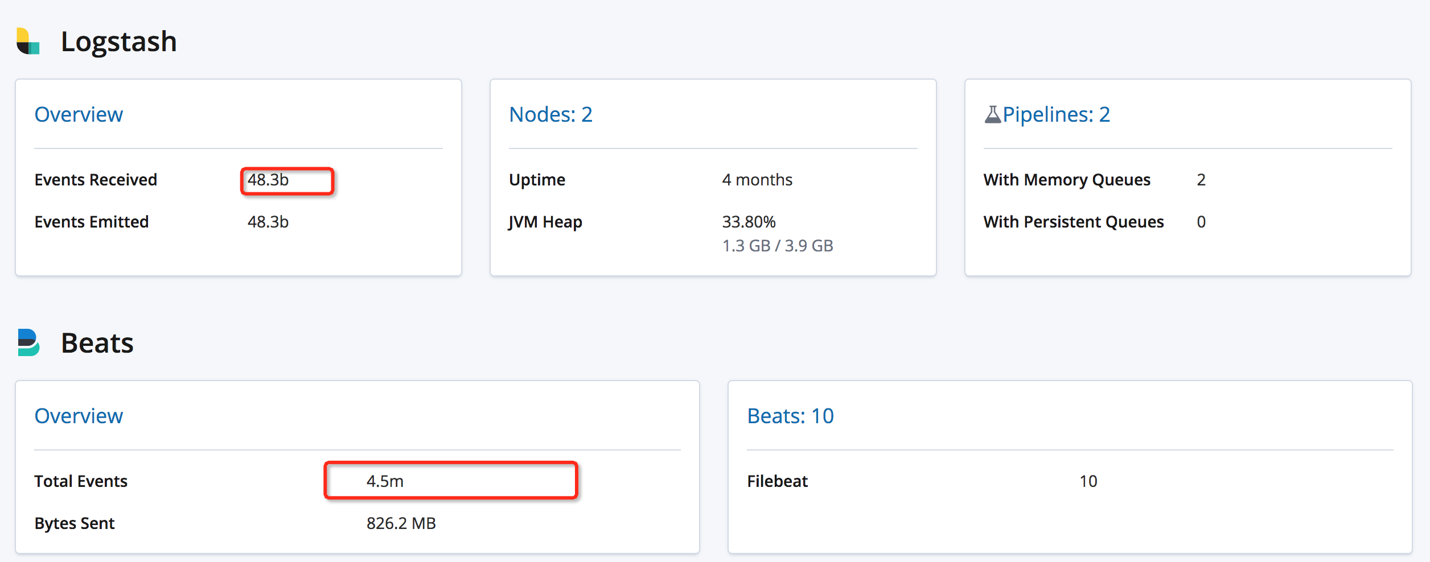Screen dimensions: 1430x562
Task: Select the Filebeat count 10
Action: point(1088,481)
